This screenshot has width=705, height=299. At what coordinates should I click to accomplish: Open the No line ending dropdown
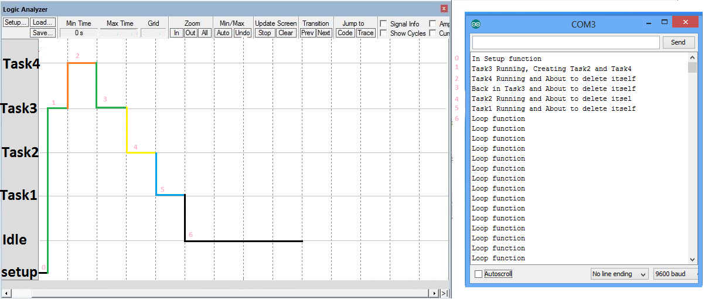pos(619,274)
